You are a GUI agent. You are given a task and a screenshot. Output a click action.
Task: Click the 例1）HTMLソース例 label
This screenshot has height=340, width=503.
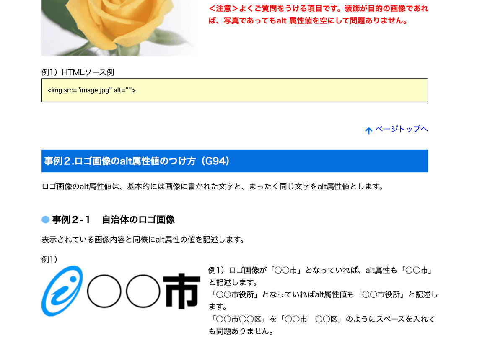[x=78, y=72]
